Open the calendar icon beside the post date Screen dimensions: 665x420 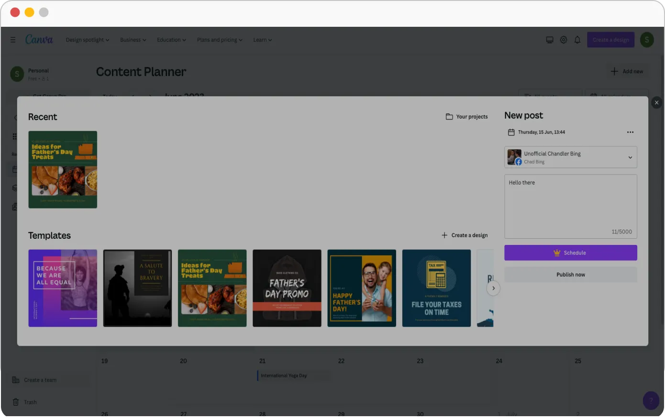pos(511,132)
